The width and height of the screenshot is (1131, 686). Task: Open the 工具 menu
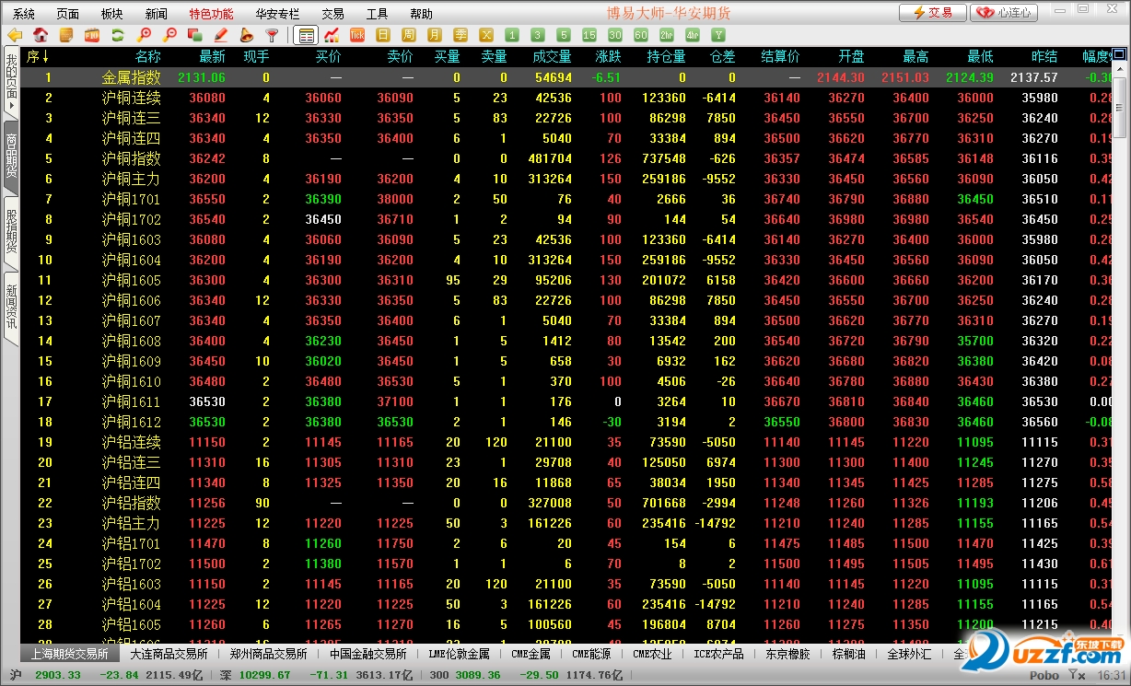(x=378, y=14)
